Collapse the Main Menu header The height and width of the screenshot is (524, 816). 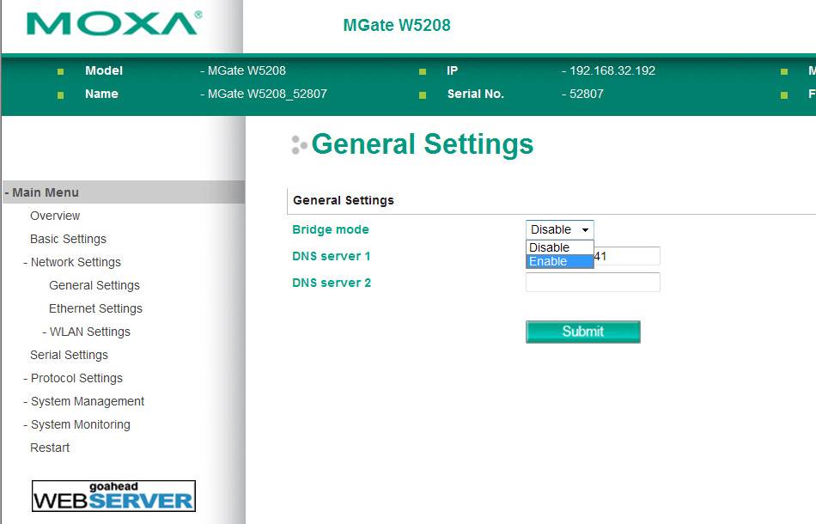(124, 192)
